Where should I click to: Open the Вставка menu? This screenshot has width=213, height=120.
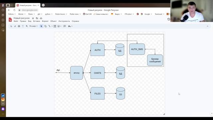pyautogui.click(x=37, y=21)
